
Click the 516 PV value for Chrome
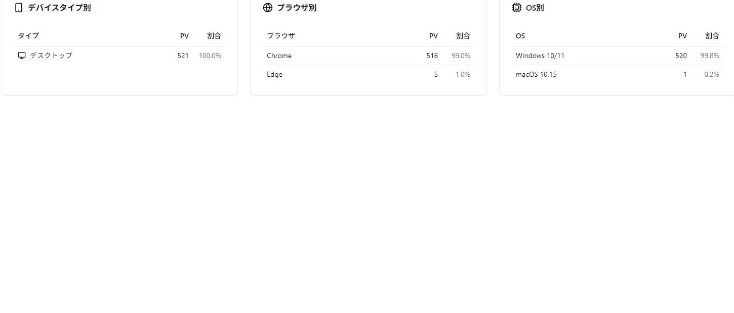(432, 56)
